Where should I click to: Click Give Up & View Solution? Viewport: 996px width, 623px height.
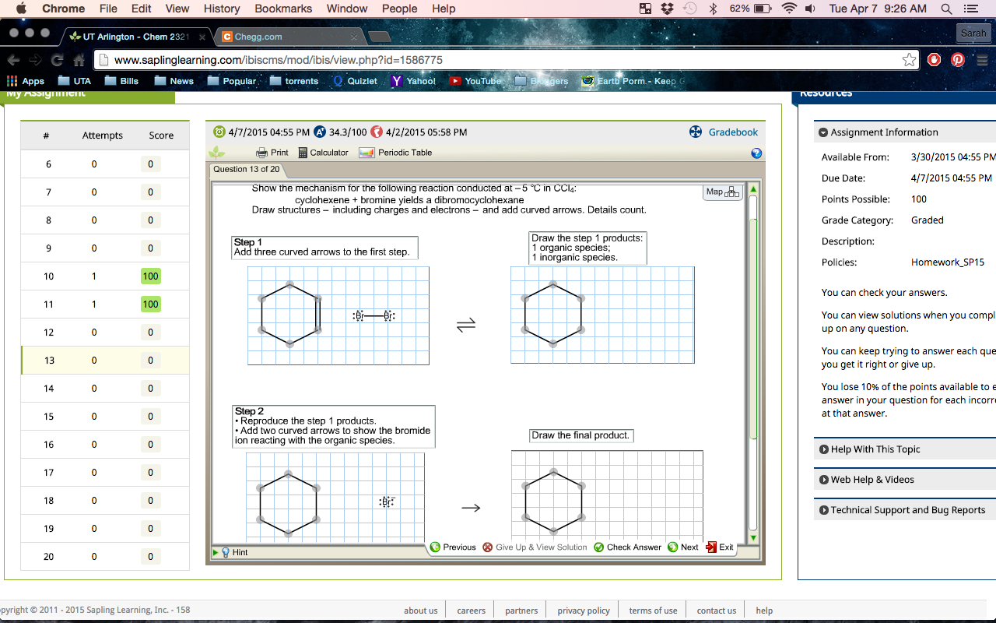(535, 547)
